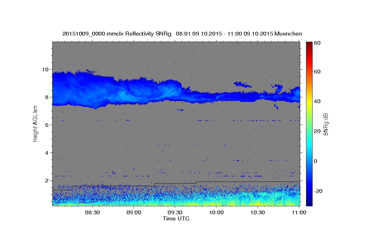The width and height of the screenshot is (371, 247).
Task: Click the 10:00 time tick label
Action: click(216, 212)
